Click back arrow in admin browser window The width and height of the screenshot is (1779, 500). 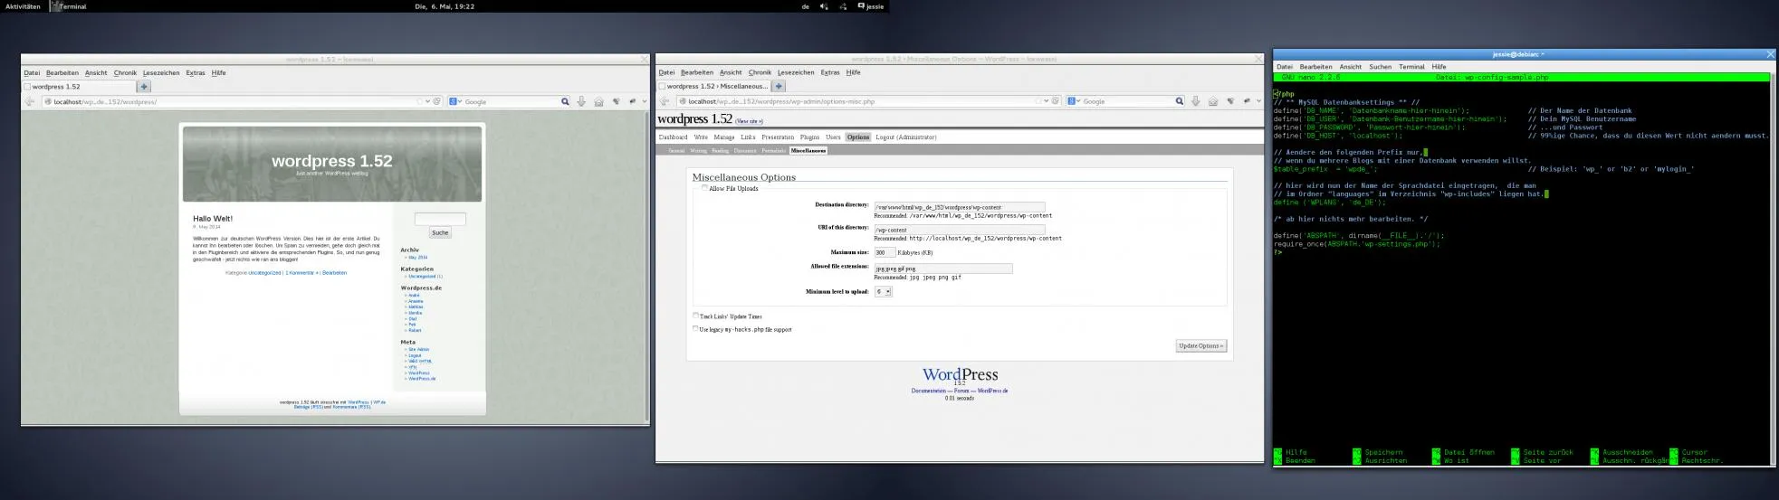[x=665, y=101]
